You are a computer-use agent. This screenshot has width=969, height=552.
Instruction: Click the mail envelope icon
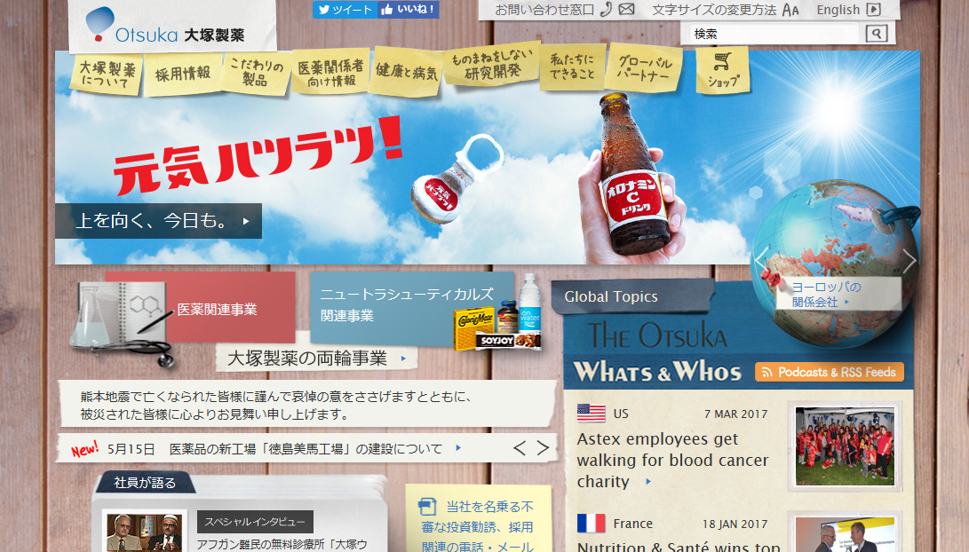pos(627,9)
